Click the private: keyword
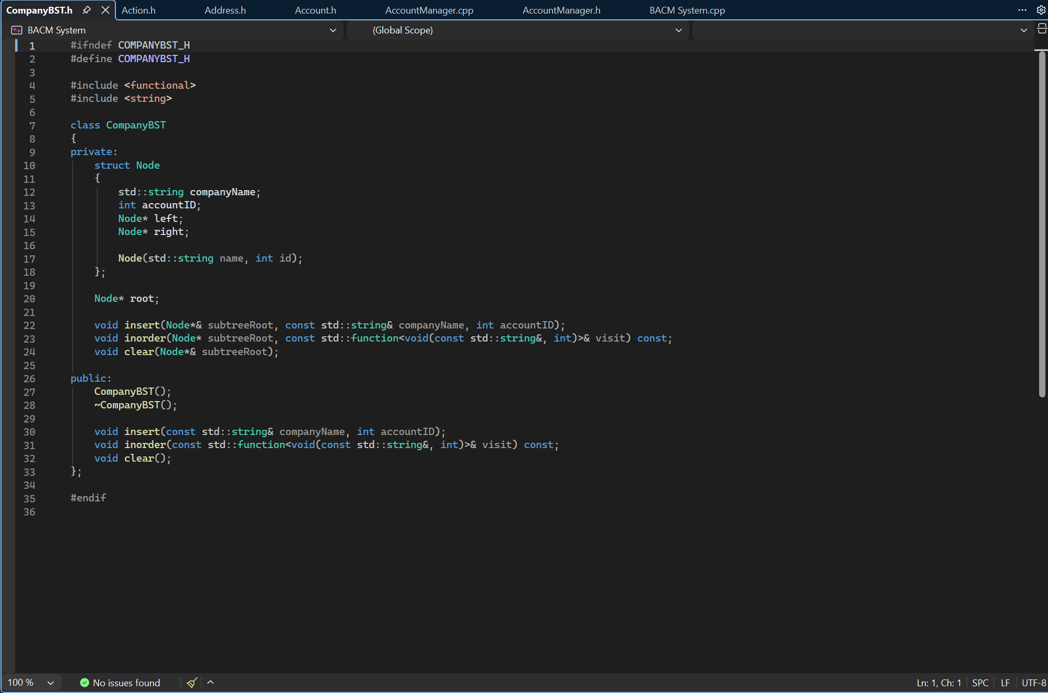 [94, 152]
